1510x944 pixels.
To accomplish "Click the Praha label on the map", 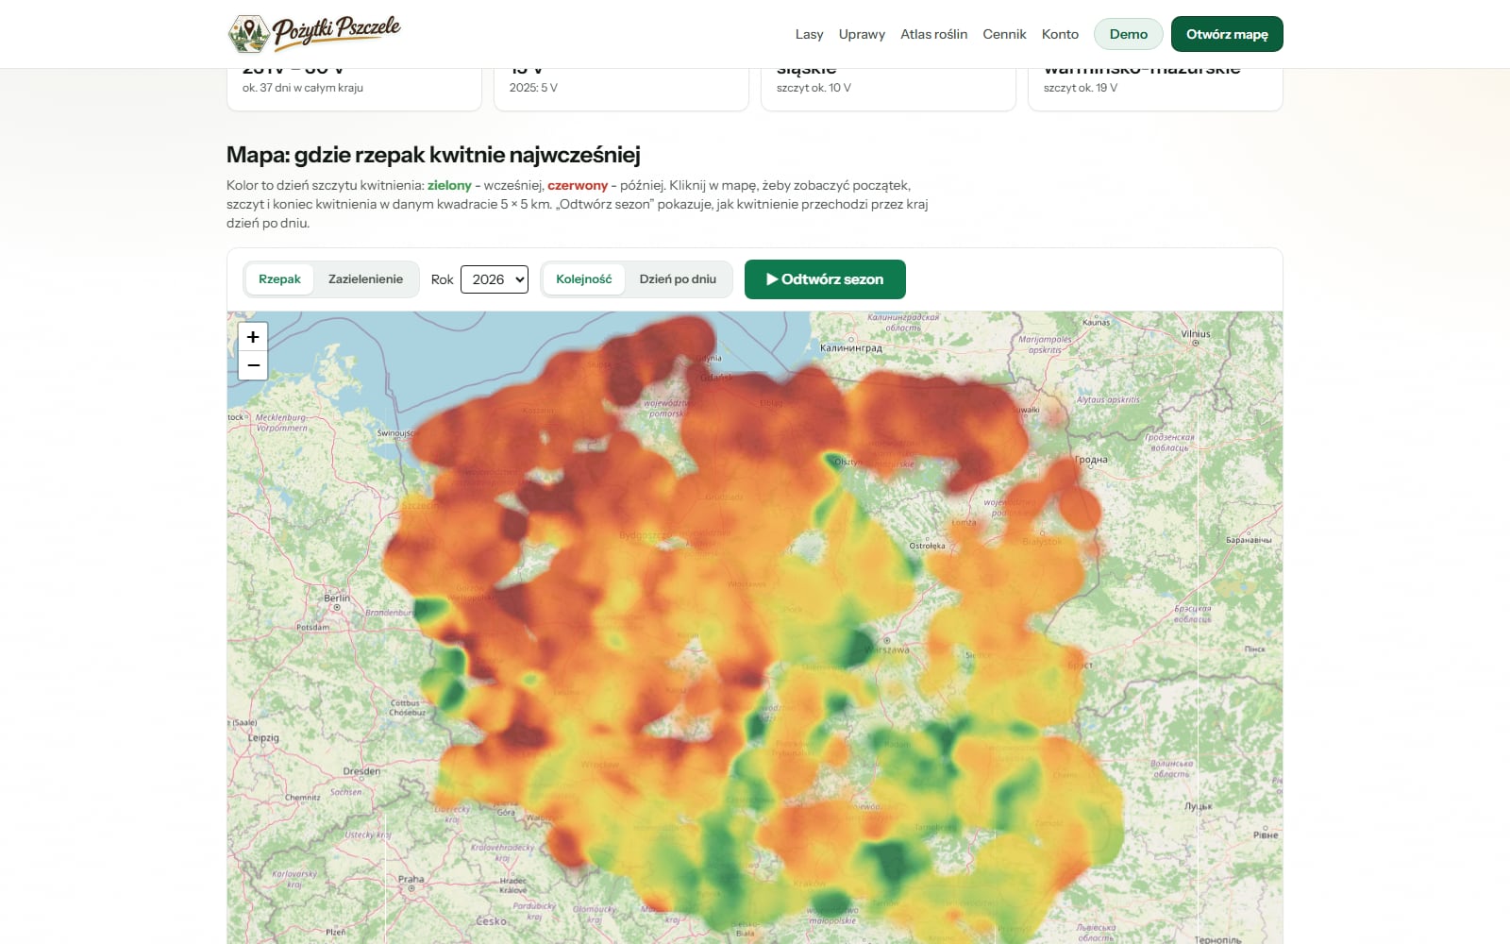I will 411,879.
